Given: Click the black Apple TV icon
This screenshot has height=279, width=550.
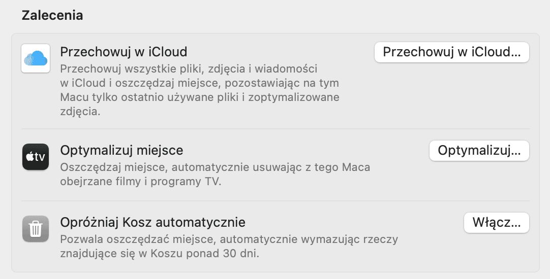Looking at the screenshot, I should pyautogui.click(x=36, y=157).
